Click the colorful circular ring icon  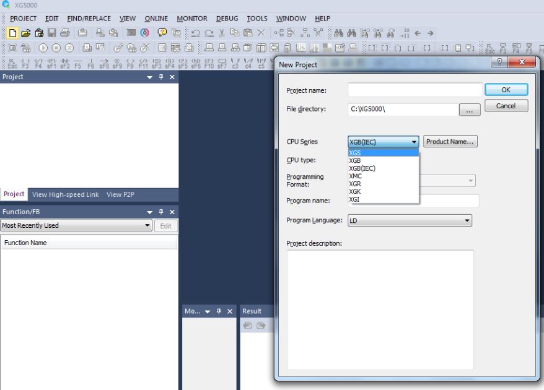(x=144, y=33)
